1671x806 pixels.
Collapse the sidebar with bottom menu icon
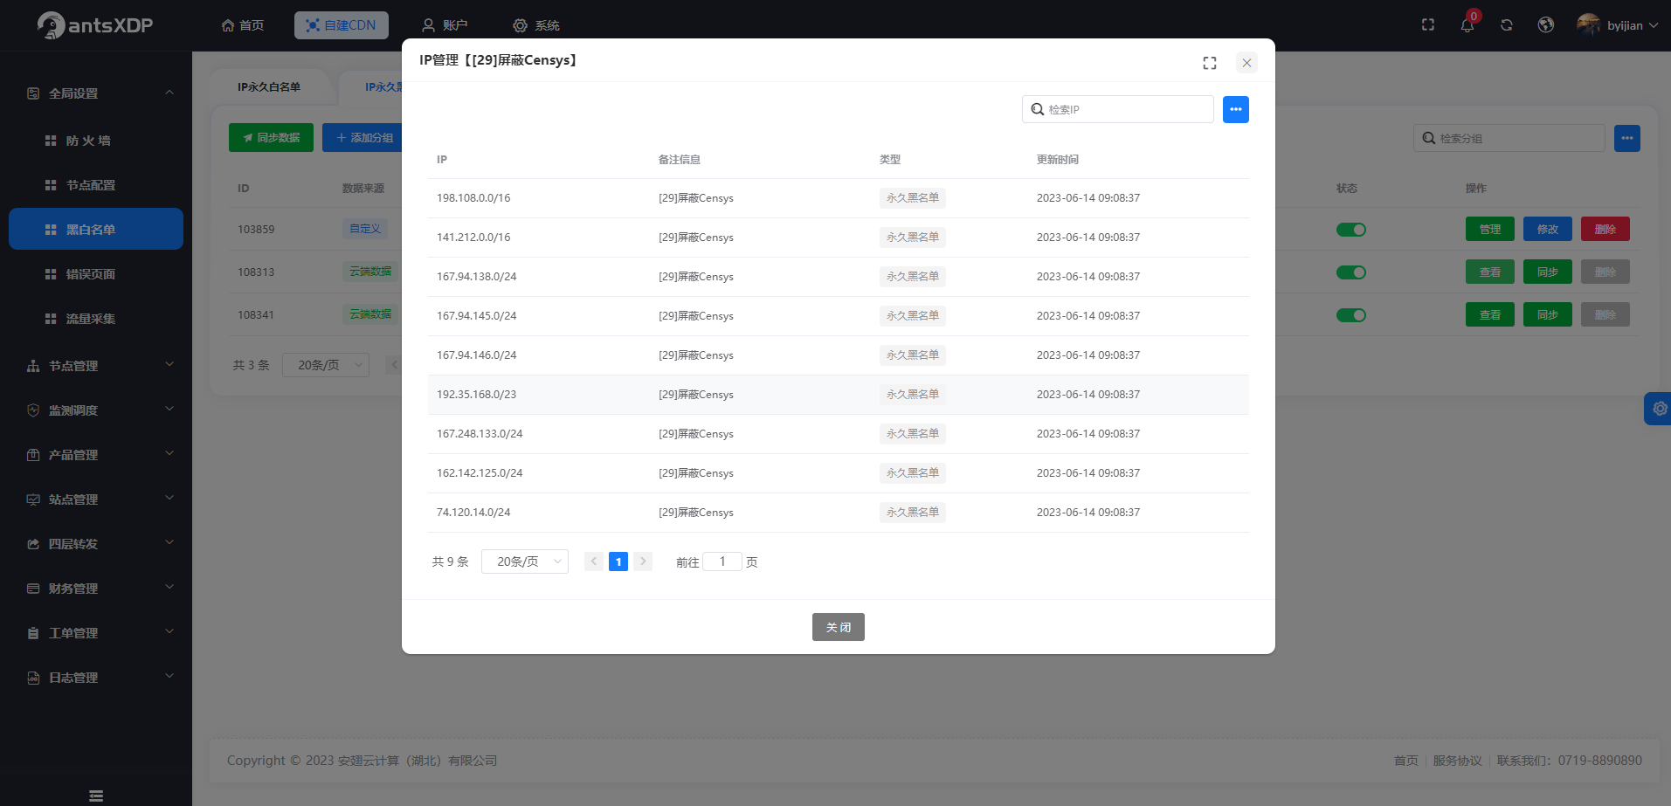point(96,796)
